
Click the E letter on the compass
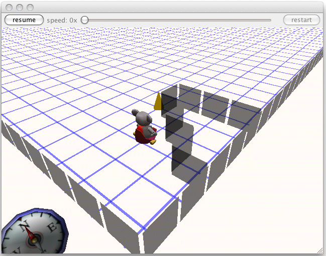tap(50, 227)
